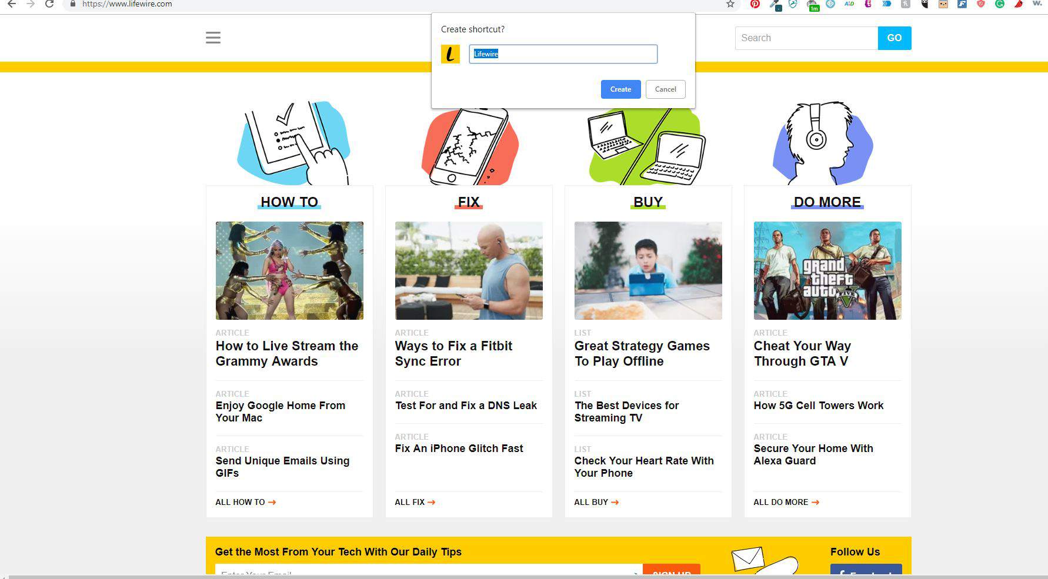
Task: Click the red shield extension icon
Action: tap(981, 4)
